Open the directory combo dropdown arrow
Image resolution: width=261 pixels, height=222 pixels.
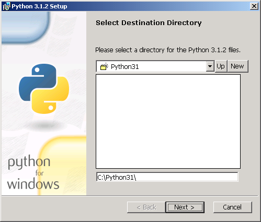pyautogui.click(x=210, y=66)
